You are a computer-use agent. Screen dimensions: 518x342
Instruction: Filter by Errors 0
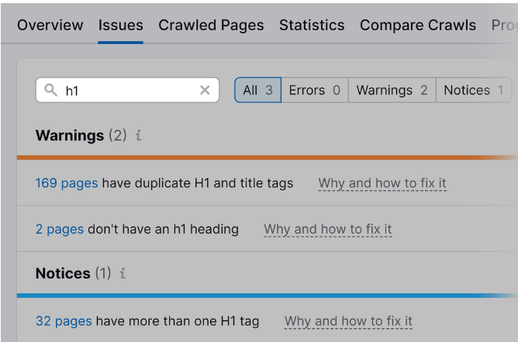[x=315, y=90]
